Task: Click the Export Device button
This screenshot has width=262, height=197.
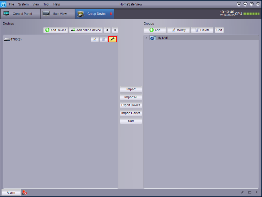Action: click(x=131, y=105)
